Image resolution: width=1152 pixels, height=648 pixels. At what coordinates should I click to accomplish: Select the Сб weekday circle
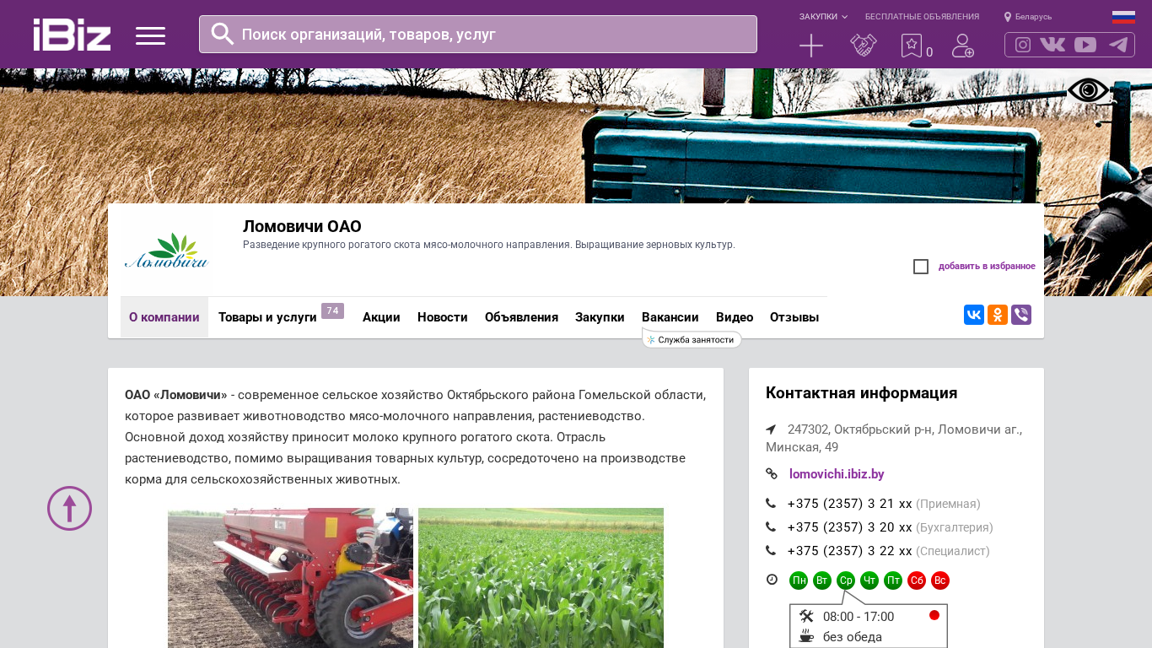coord(917,580)
